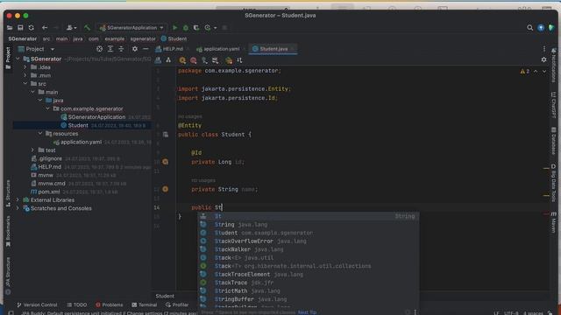
Task: Open the Terminal tool window
Action: pyautogui.click(x=144, y=305)
